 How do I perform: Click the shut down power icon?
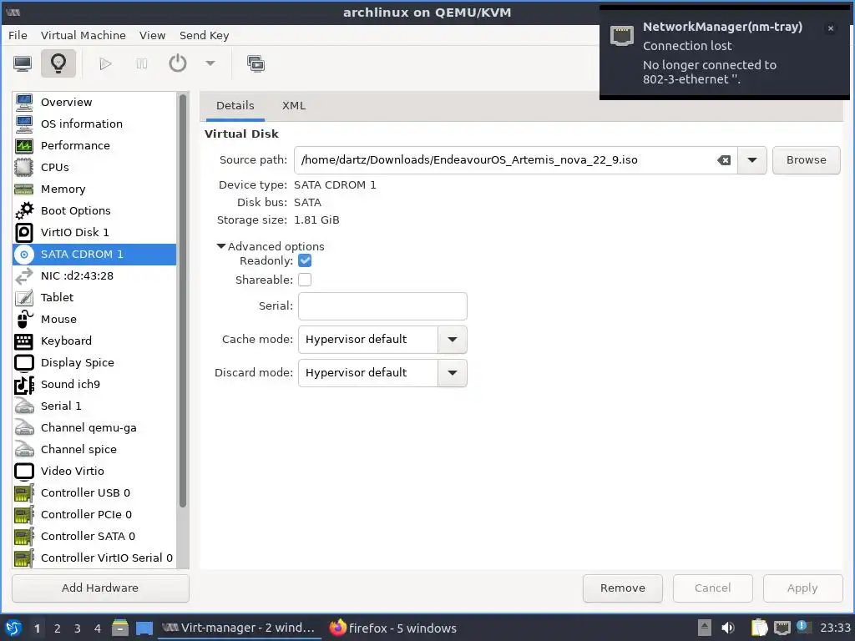click(x=177, y=63)
